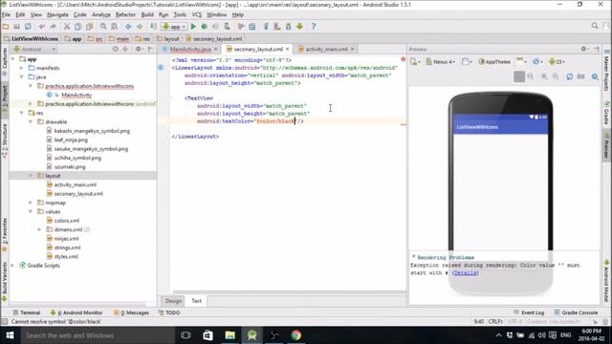612x344 pixels.
Task: Click the Scroll from Source target icon
Action: 115,49
